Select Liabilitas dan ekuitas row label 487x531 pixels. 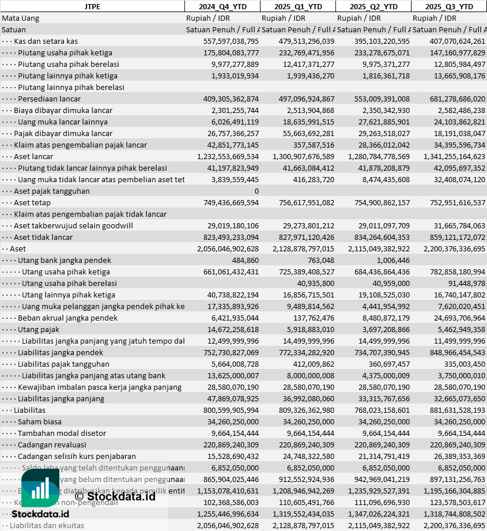pyautogui.click(x=47, y=525)
